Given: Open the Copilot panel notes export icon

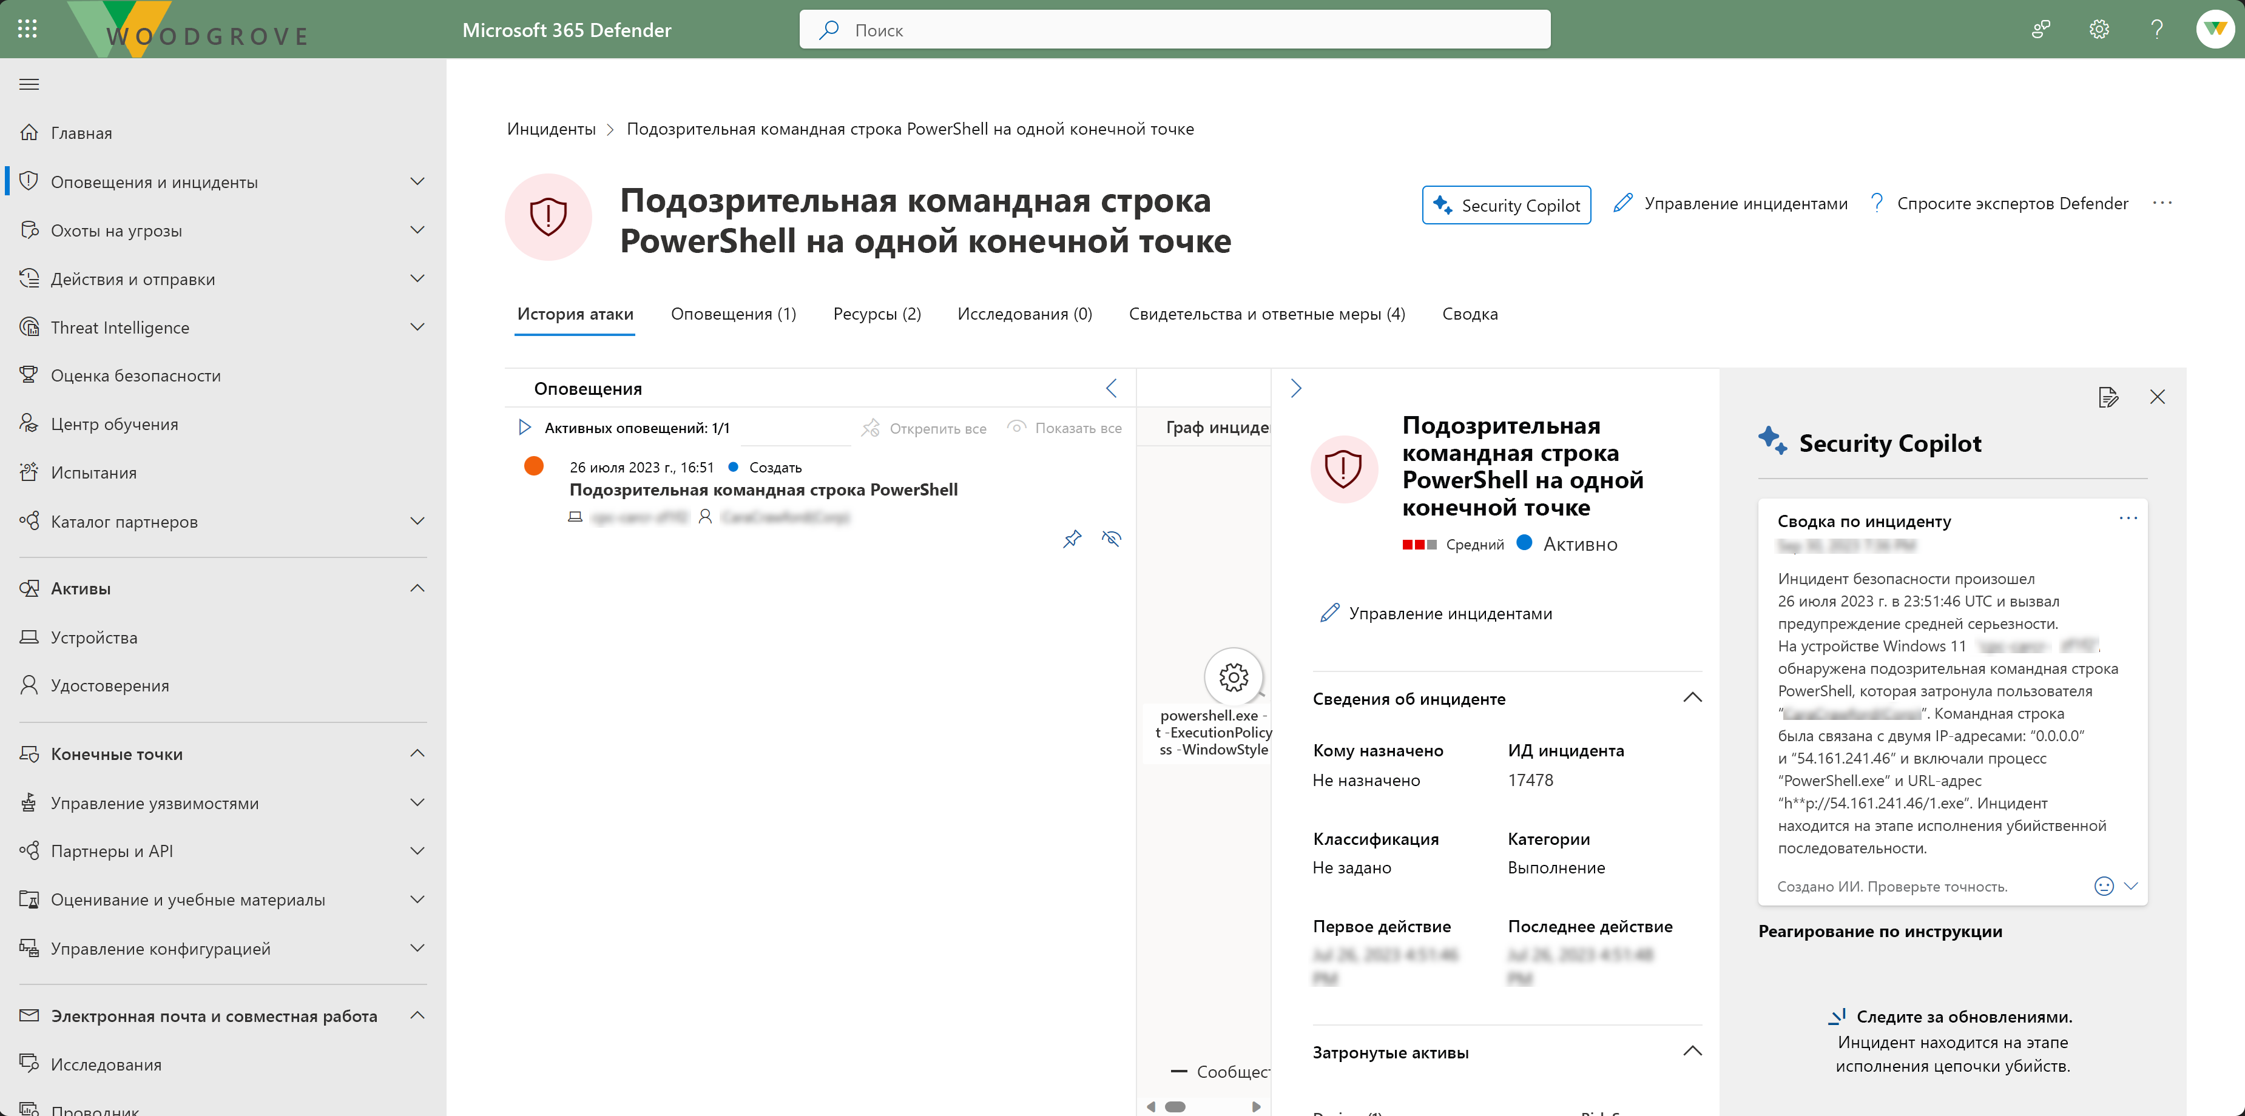Looking at the screenshot, I should [2107, 397].
